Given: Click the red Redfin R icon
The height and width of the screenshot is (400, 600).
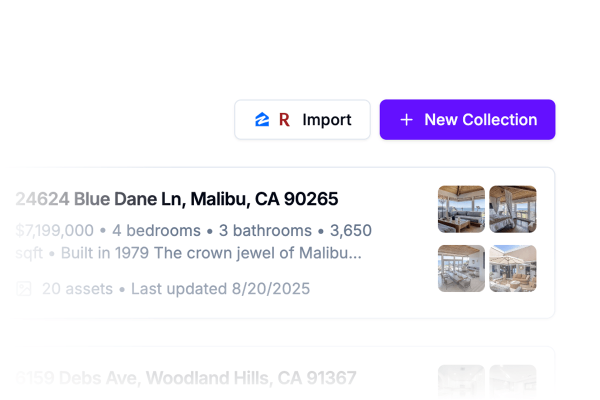Looking at the screenshot, I should [284, 120].
